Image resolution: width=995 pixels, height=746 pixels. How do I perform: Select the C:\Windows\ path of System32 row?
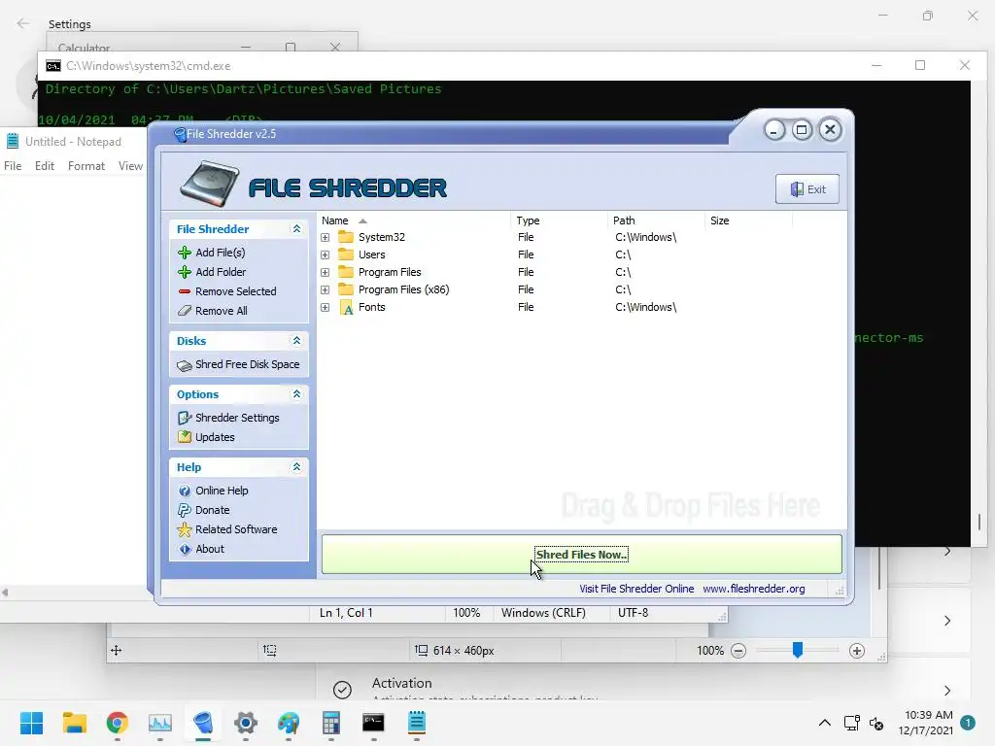point(646,237)
